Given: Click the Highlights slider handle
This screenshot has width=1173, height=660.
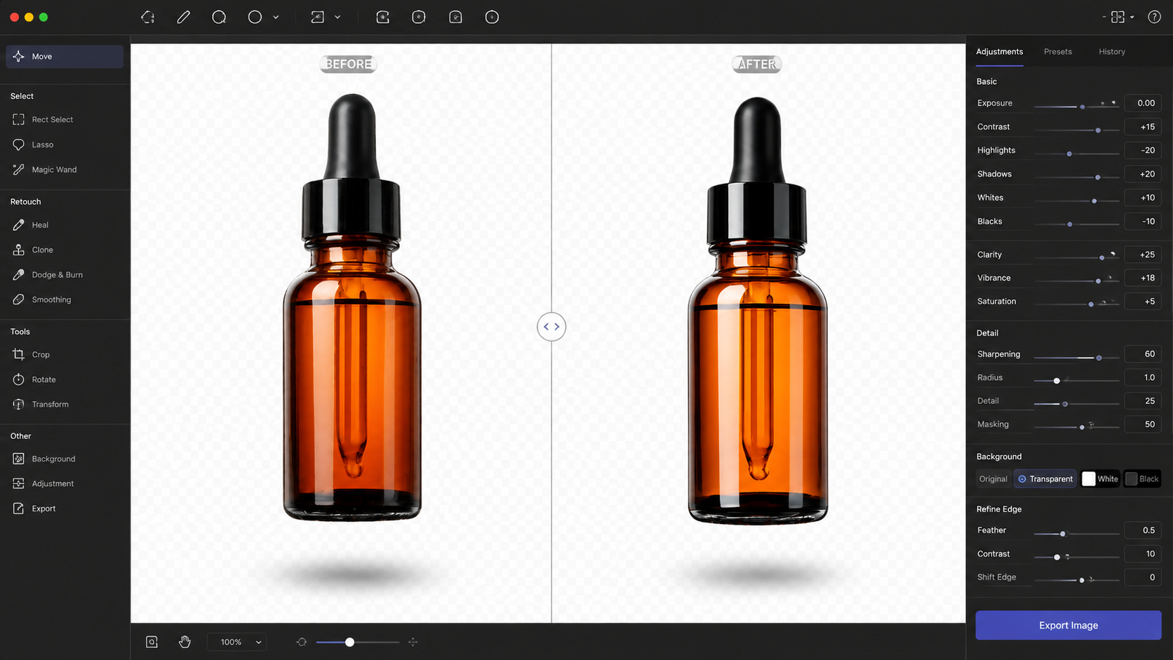Looking at the screenshot, I should click(x=1069, y=154).
